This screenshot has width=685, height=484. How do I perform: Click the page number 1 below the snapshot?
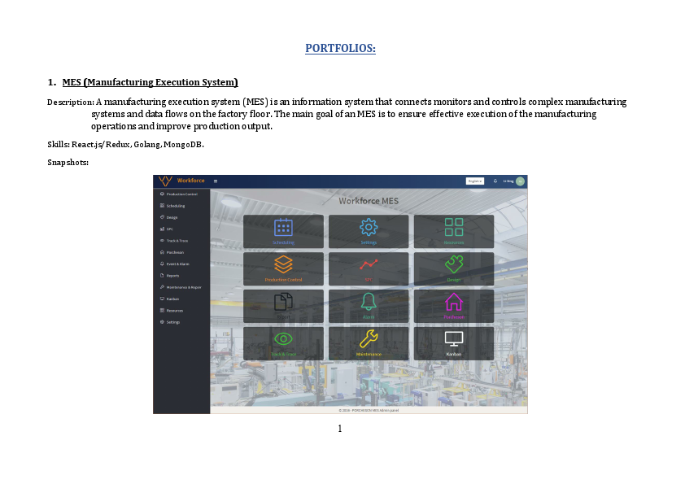coord(340,429)
